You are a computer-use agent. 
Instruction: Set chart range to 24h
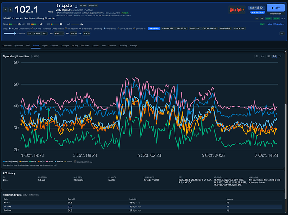coord(268,56)
